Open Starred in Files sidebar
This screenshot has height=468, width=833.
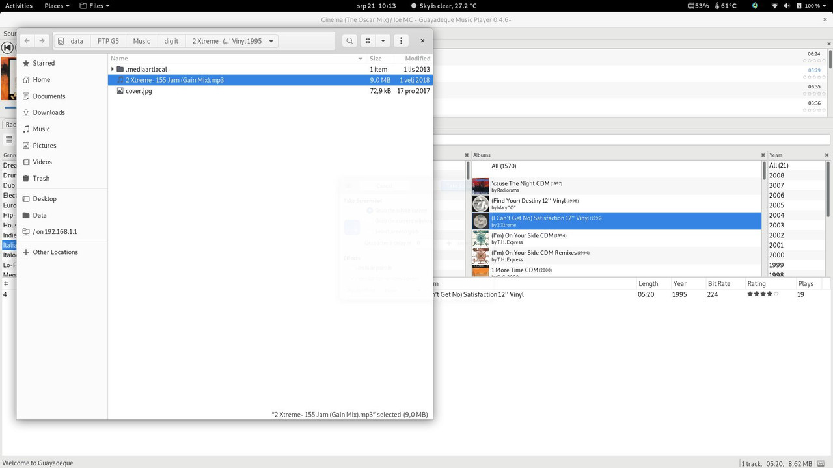pos(62,63)
